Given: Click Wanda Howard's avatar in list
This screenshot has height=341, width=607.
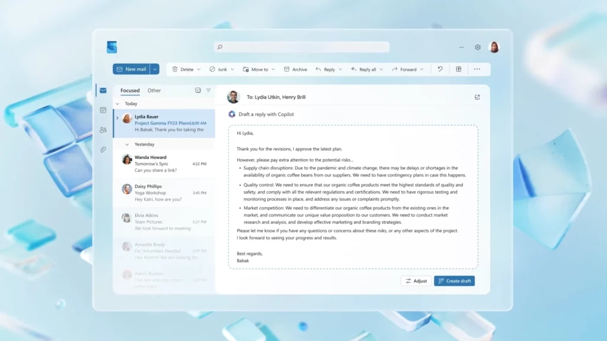Looking at the screenshot, I should [127, 159].
